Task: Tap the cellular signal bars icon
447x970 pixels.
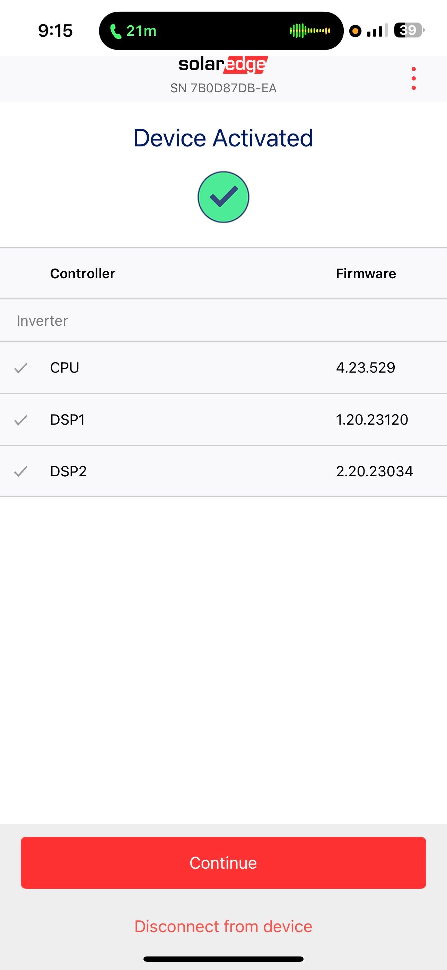Action: 377,31
